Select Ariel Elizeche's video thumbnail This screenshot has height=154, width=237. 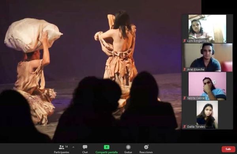tap(208, 57)
